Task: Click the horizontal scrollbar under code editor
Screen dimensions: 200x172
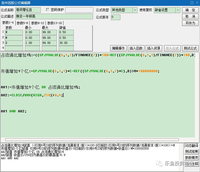Action: point(92,140)
